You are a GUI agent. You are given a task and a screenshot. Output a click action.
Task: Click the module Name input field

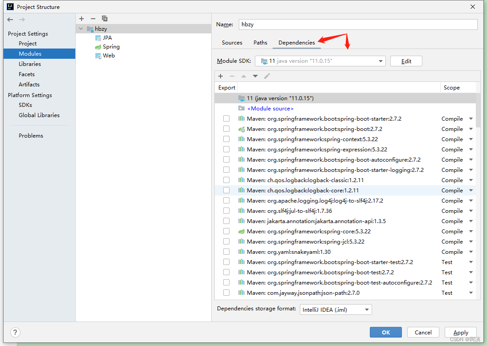tap(358, 24)
